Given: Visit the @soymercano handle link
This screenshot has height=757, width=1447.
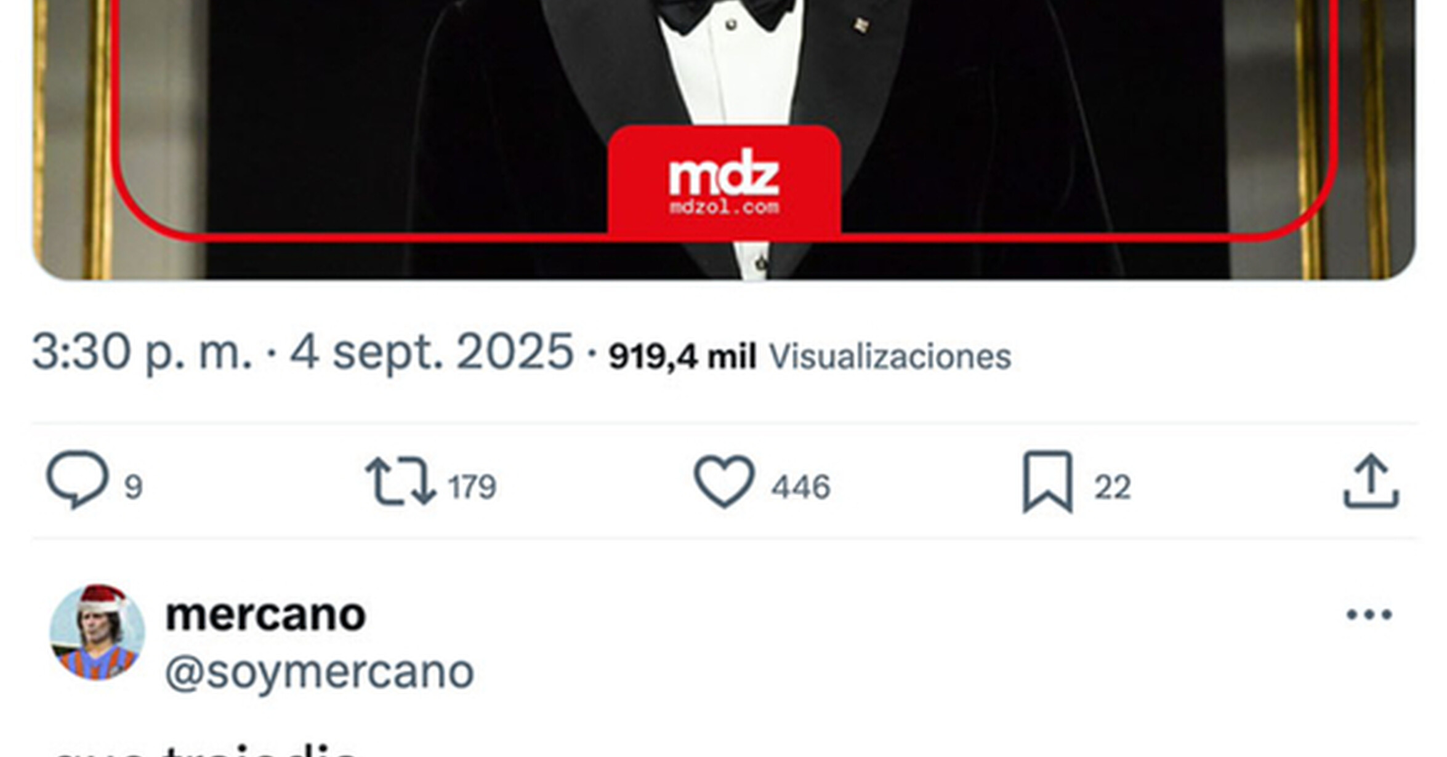Looking at the screenshot, I should click(x=320, y=671).
